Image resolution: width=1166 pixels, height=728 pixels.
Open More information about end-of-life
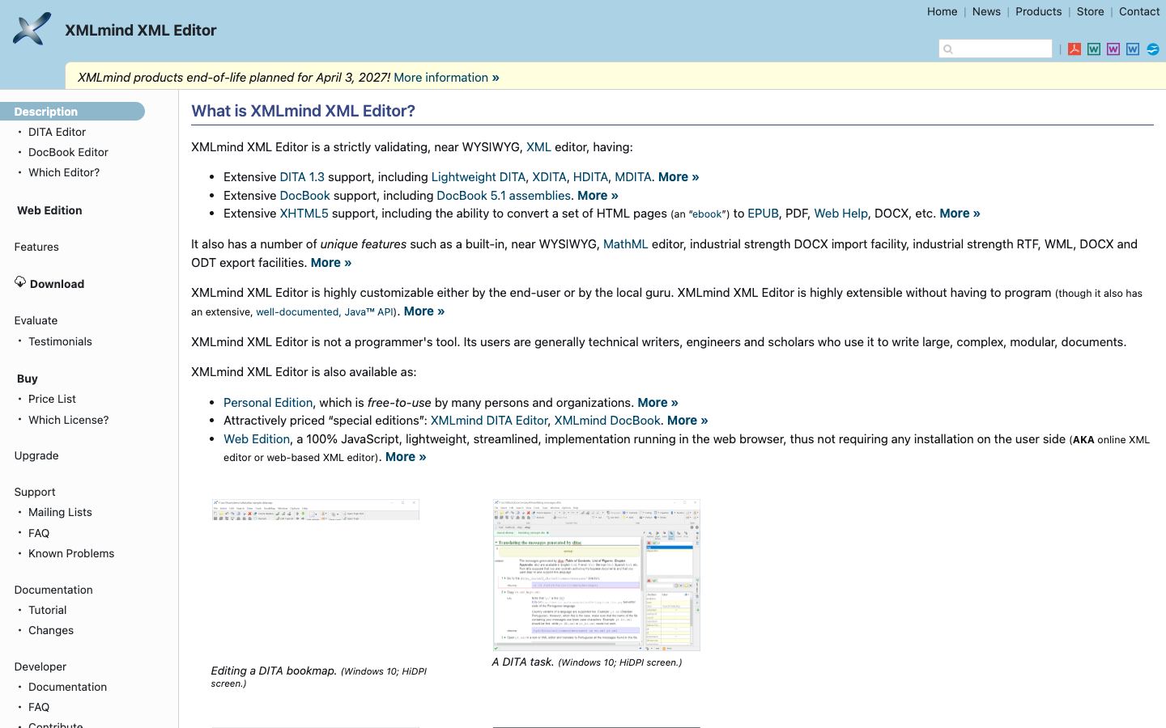446,78
